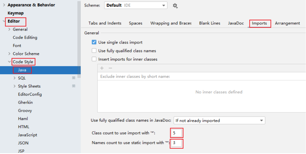The height and width of the screenshot is (154, 306).
Task: Click the static import names count field
Action: click(176, 143)
